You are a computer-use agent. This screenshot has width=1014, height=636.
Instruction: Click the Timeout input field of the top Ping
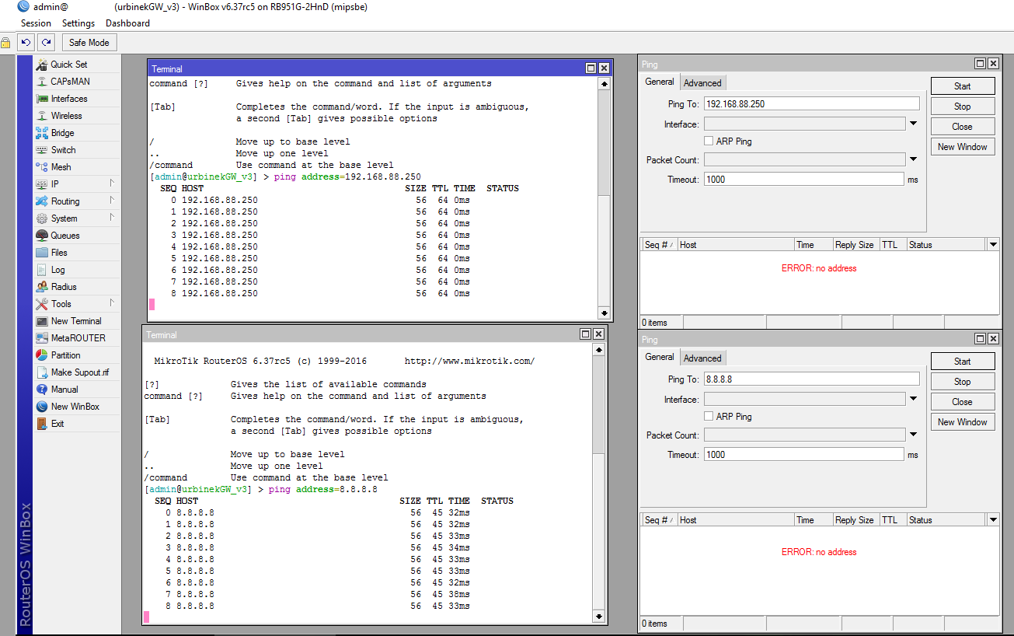(x=803, y=178)
